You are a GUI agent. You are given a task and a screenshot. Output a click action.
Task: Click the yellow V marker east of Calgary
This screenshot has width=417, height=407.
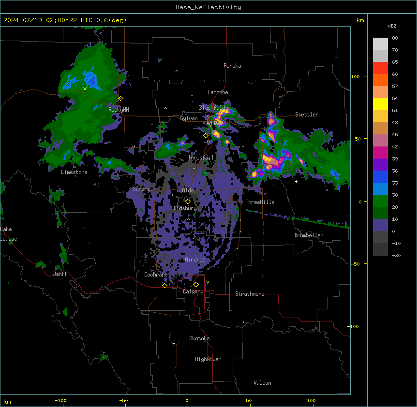pyautogui.click(x=208, y=282)
